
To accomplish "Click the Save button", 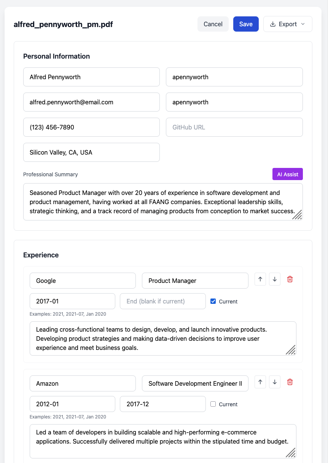I will (246, 24).
